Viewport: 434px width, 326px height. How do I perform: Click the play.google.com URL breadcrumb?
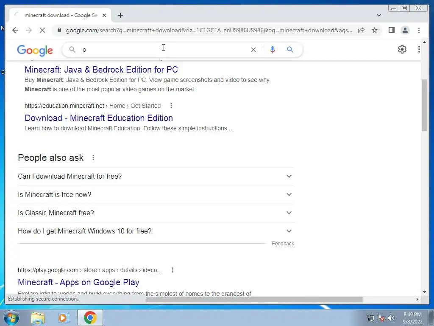[x=90, y=270]
